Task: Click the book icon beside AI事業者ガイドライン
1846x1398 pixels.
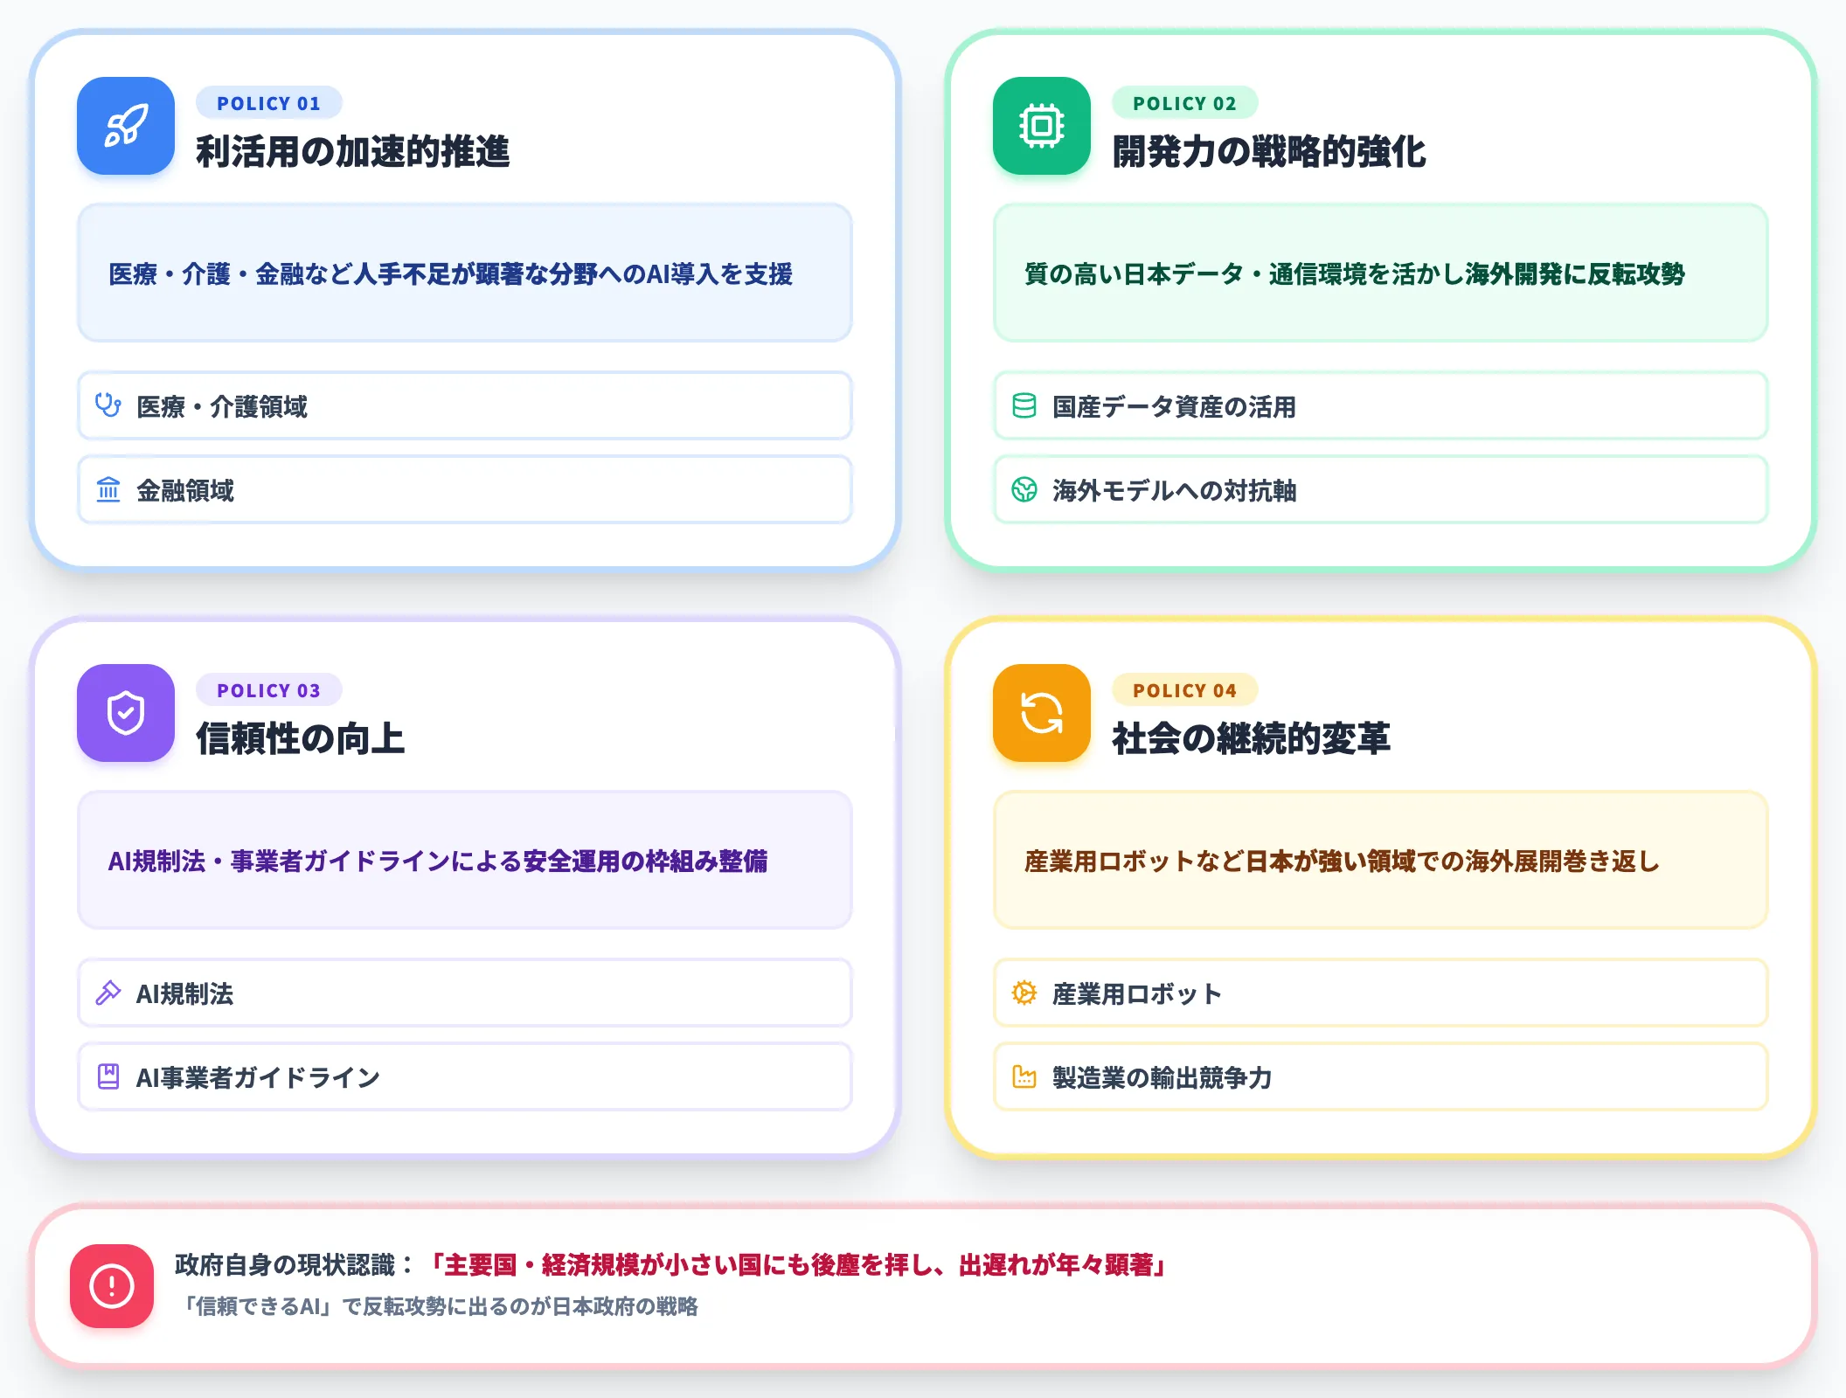Action: coord(108,1076)
